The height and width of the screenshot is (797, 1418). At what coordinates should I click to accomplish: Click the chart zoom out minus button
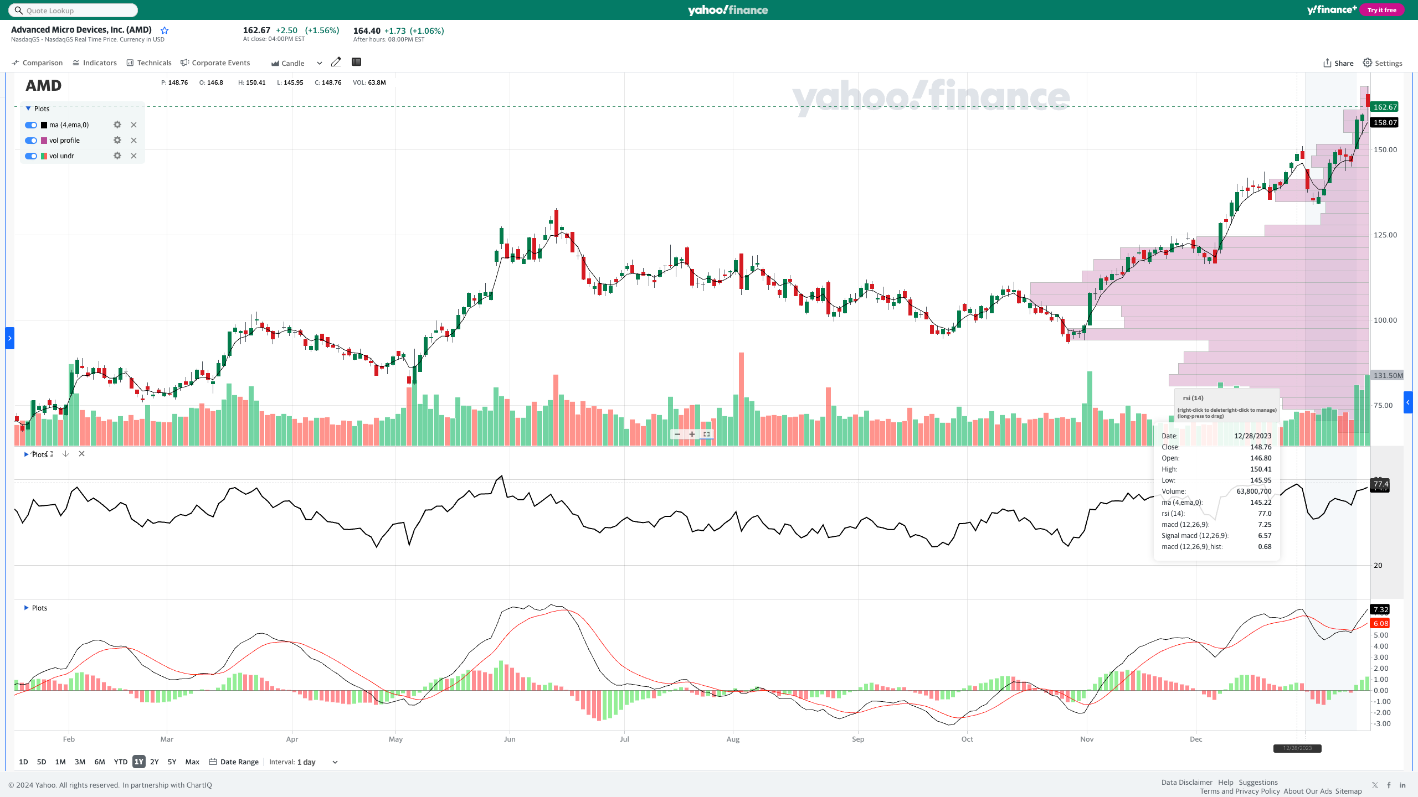[x=677, y=434]
